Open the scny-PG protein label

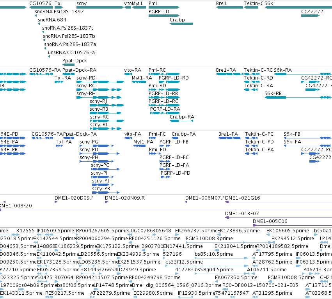(x=89, y=142)
